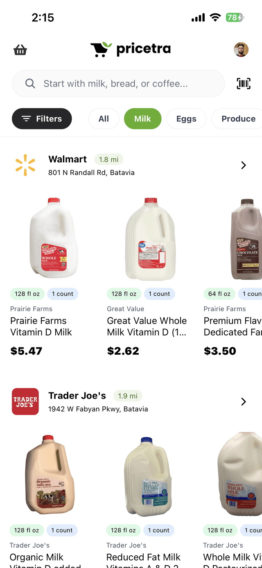The width and height of the screenshot is (262, 568).
Task: Expand the Walmart store listing
Action: (243, 165)
